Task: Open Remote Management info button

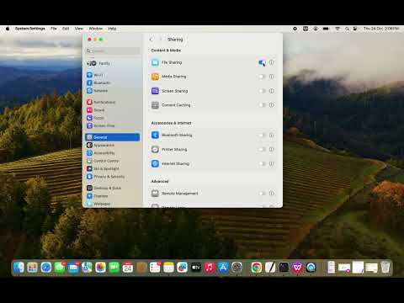Action: pyautogui.click(x=272, y=193)
